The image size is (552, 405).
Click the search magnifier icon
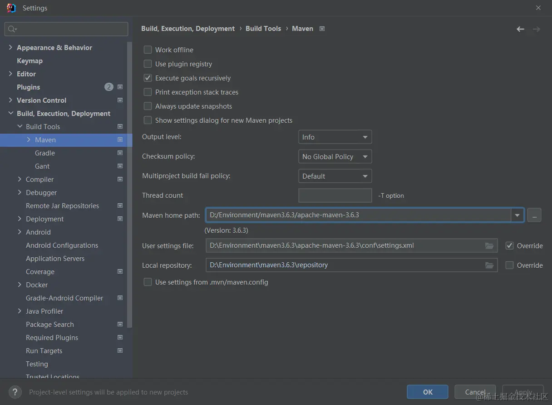[x=12, y=29]
